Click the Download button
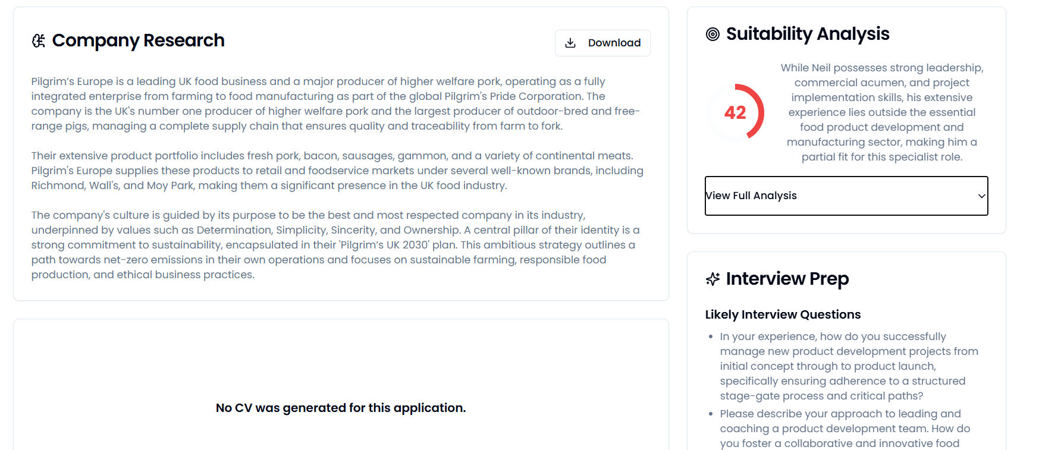Image resolution: width=1039 pixels, height=450 pixels. pyautogui.click(x=602, y=42)
